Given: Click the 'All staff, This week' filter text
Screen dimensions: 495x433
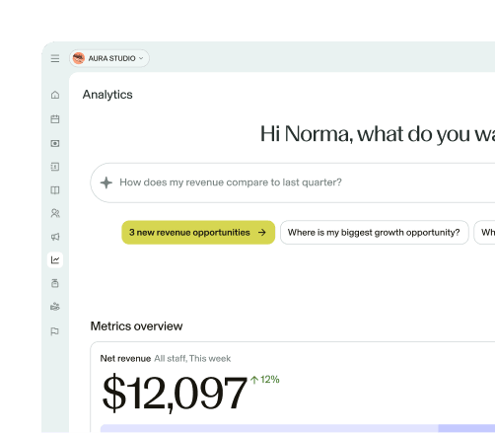Looking at the screenshot, I should point(192,358).
